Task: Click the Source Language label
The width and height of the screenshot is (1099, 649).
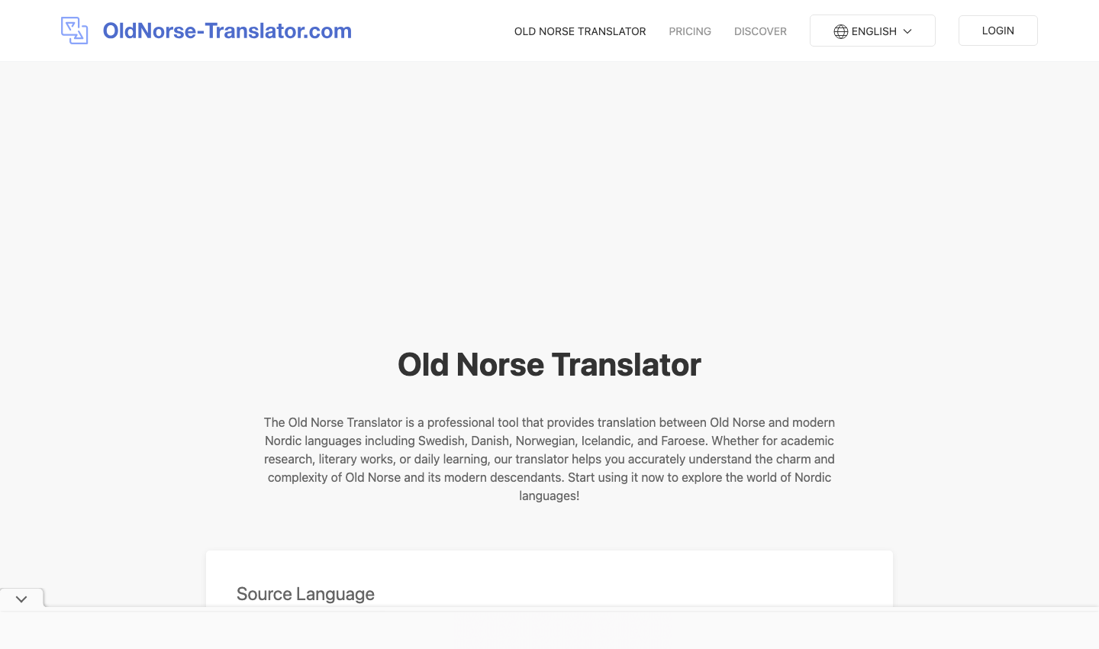Action: point(305,594)
